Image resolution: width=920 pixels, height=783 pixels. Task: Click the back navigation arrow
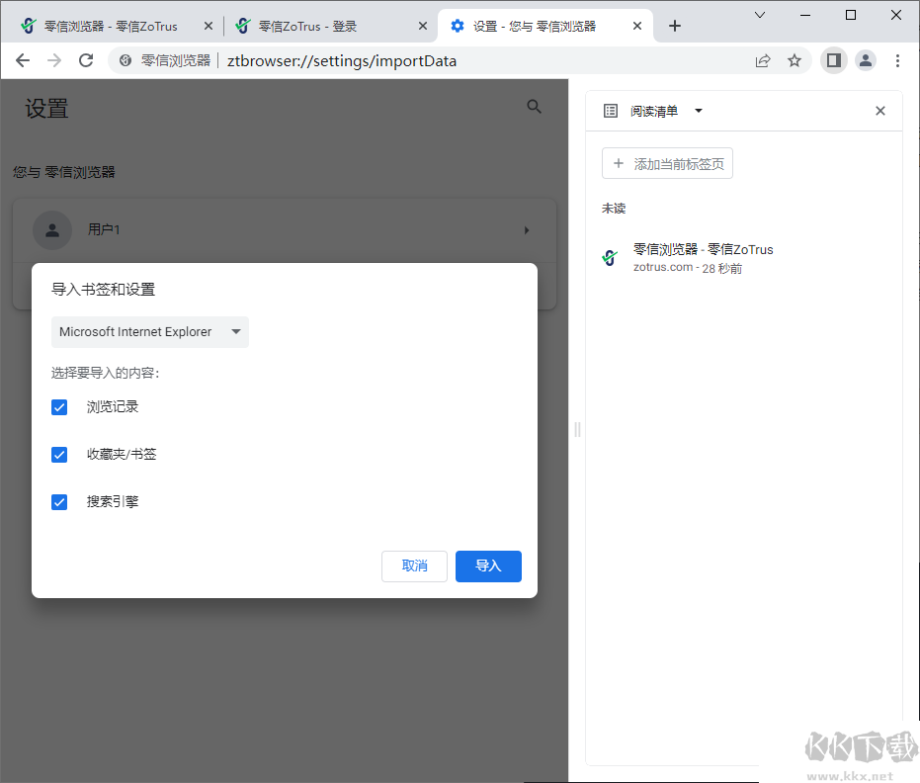23,60
